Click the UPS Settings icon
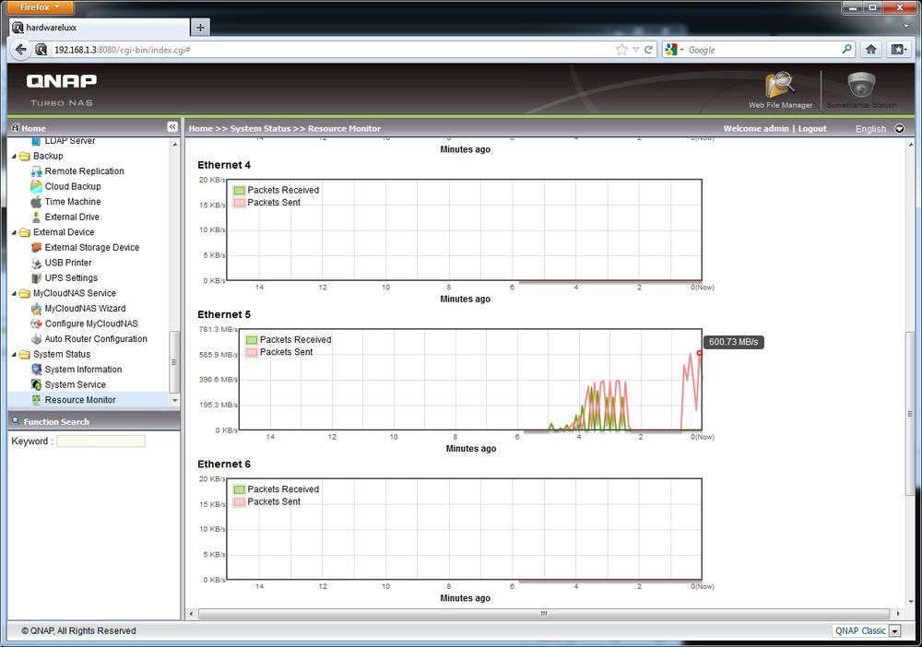 (37, 278)
